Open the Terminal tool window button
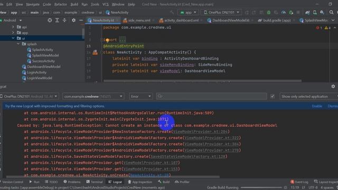The image size is (338, 190). 95,182
